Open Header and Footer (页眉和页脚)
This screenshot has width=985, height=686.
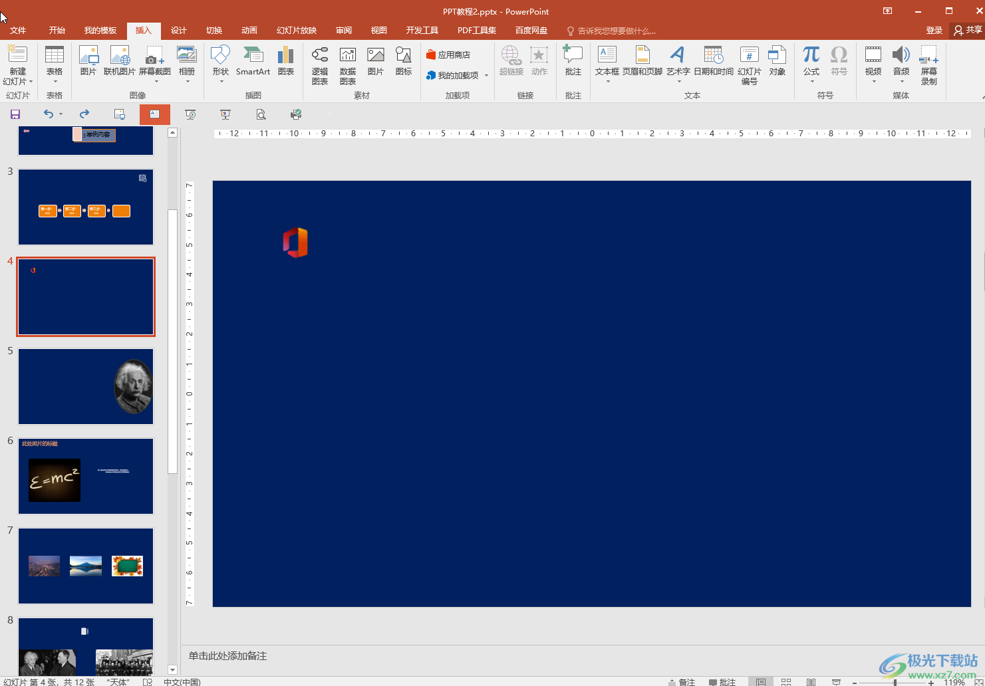(642, 61)
